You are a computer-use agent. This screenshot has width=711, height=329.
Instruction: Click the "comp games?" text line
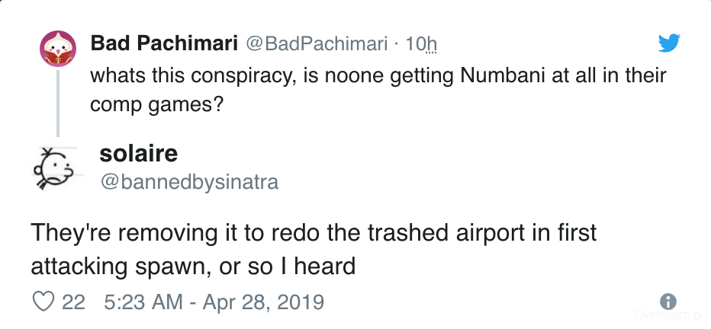coord(156,104)
